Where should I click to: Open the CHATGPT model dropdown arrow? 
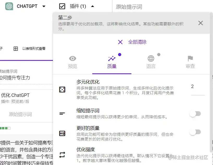click(44, 6)
